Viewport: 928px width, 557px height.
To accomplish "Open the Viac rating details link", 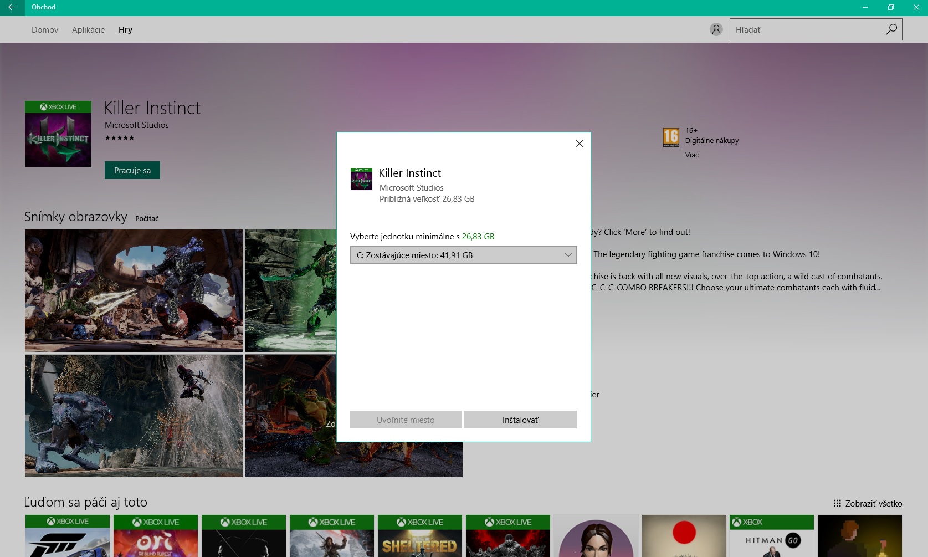I will [692, 155].
